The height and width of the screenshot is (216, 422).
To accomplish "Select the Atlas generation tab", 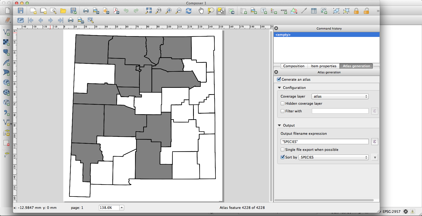I will (x=356, y=66).
